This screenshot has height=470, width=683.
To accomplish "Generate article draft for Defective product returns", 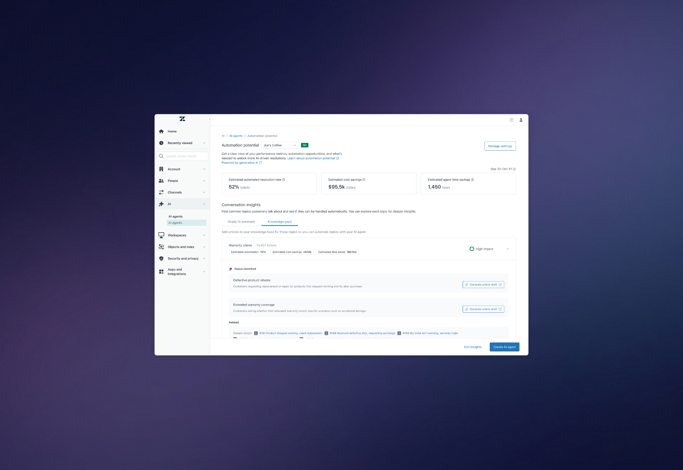I will pos(483,285).
